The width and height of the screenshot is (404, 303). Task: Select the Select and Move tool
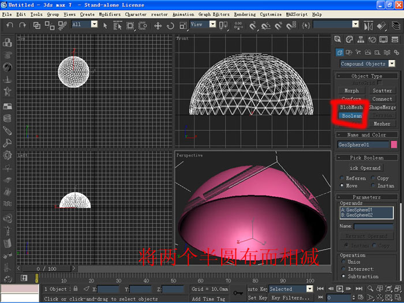coord(158,25)
